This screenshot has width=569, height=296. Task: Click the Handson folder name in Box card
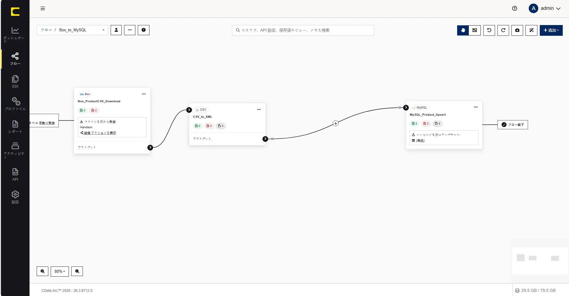pos(86,127)
